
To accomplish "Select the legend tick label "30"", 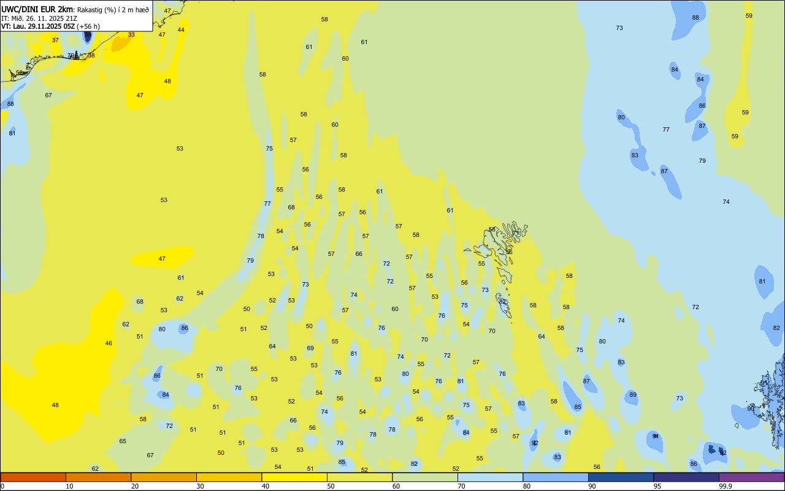I will coord(200,486).
